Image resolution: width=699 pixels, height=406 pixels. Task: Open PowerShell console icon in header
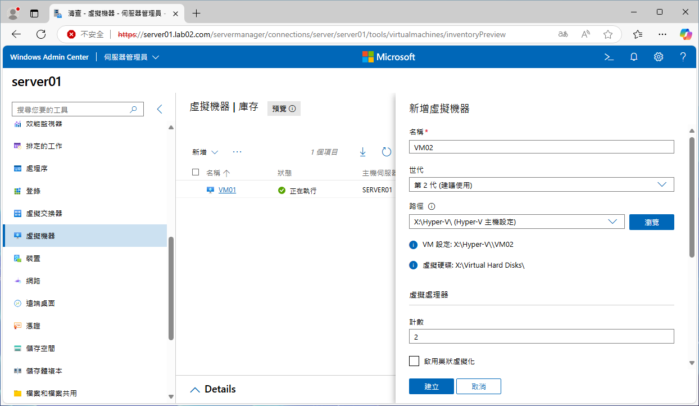[x=609, y=57]
